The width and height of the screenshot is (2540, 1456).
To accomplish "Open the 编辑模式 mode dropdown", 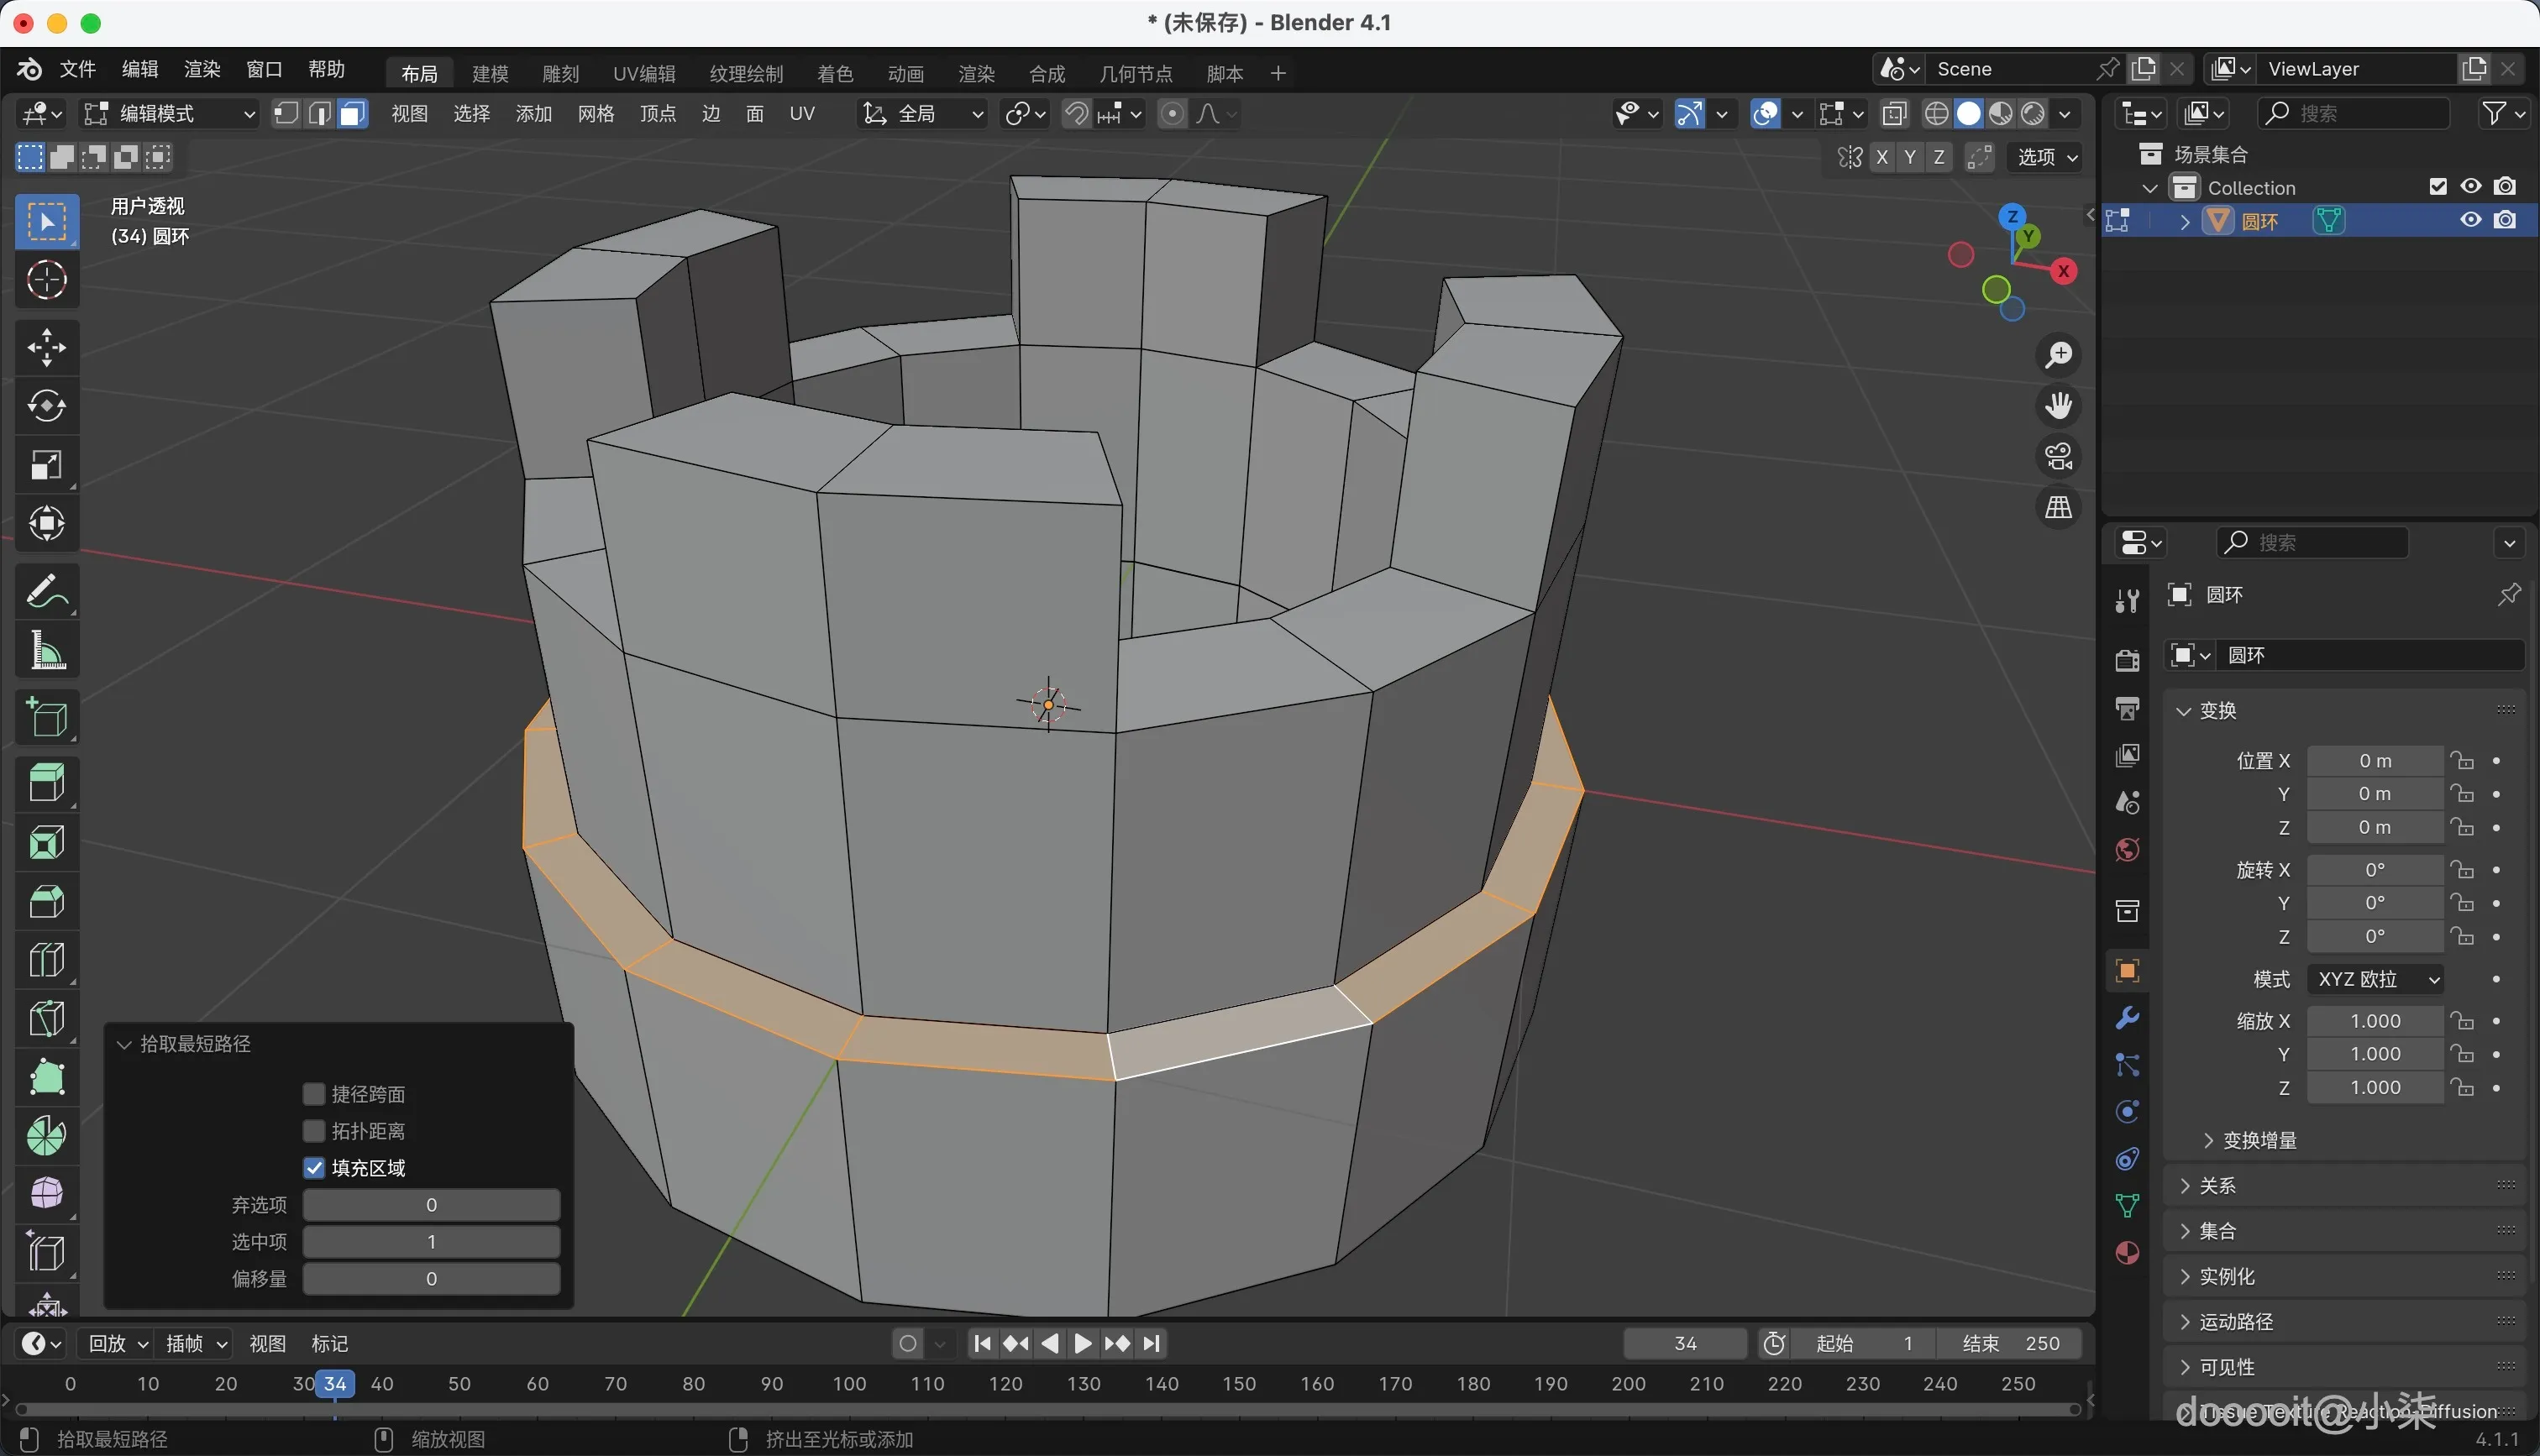I will (170, 114).
